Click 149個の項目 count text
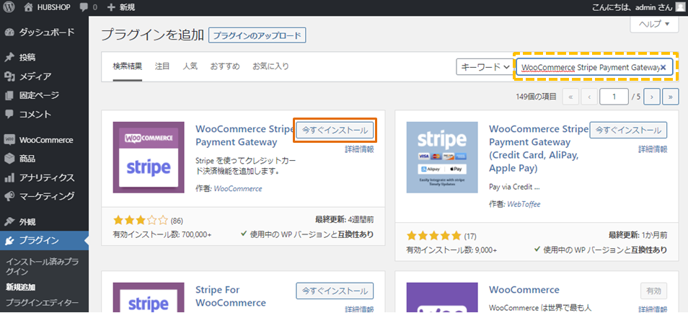 pos(537,97)
